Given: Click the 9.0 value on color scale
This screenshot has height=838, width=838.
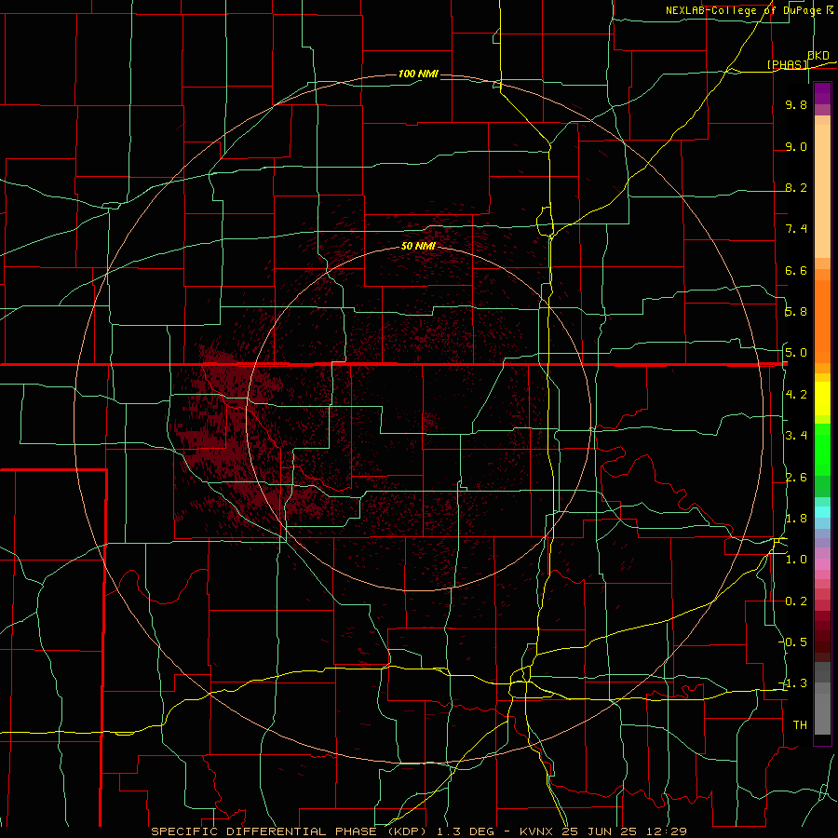Looking at the screenshot, I should 796,146.
